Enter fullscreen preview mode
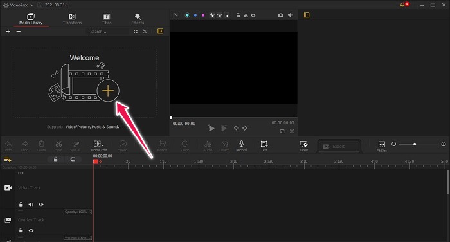The width and height of the screenshot is (450, 242). 292,131
